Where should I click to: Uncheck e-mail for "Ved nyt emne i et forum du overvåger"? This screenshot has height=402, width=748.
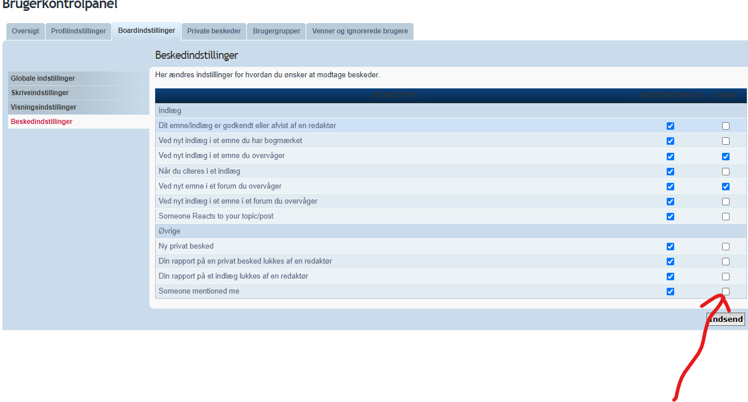tap(726, 186)
